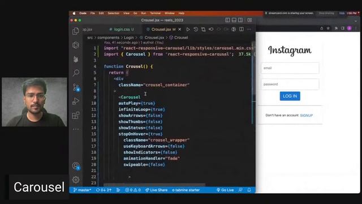
Task: Open the Manage gear icon
Action: pyautogui.click(x=76, y=180)
